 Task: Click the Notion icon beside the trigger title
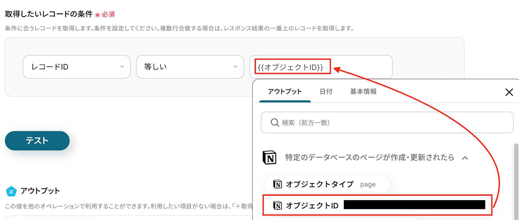[269, 158]
